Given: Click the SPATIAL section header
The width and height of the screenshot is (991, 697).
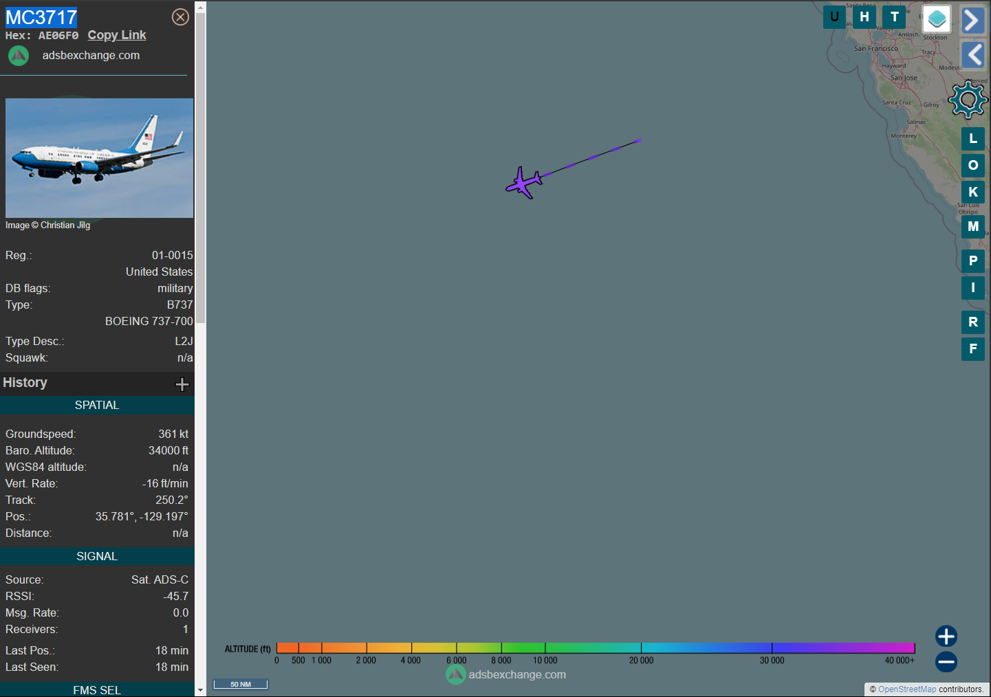Looking at the screenshot, I should click(x=97, y=406).
